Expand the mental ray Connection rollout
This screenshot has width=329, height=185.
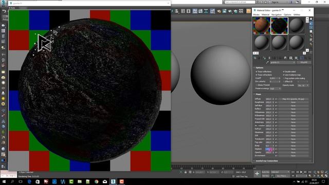point(267,161)
